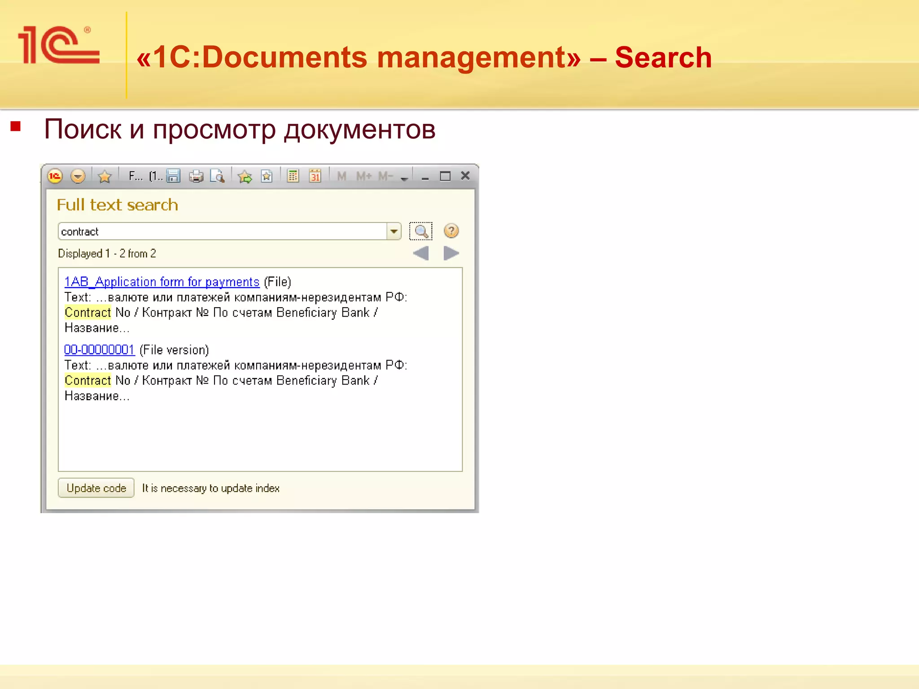
Task: Click highlighted 'Contract' in the second result
Action: click(x=88, y=381)
